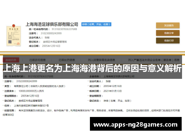Viewport: 185px width, 134px height.
Task: Click 法定代表人 name 张敏 beside the license image
Action: click(47, 37)
